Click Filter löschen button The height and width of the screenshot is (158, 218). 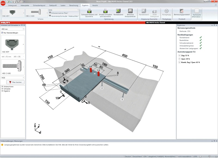(x=15, y=82)
